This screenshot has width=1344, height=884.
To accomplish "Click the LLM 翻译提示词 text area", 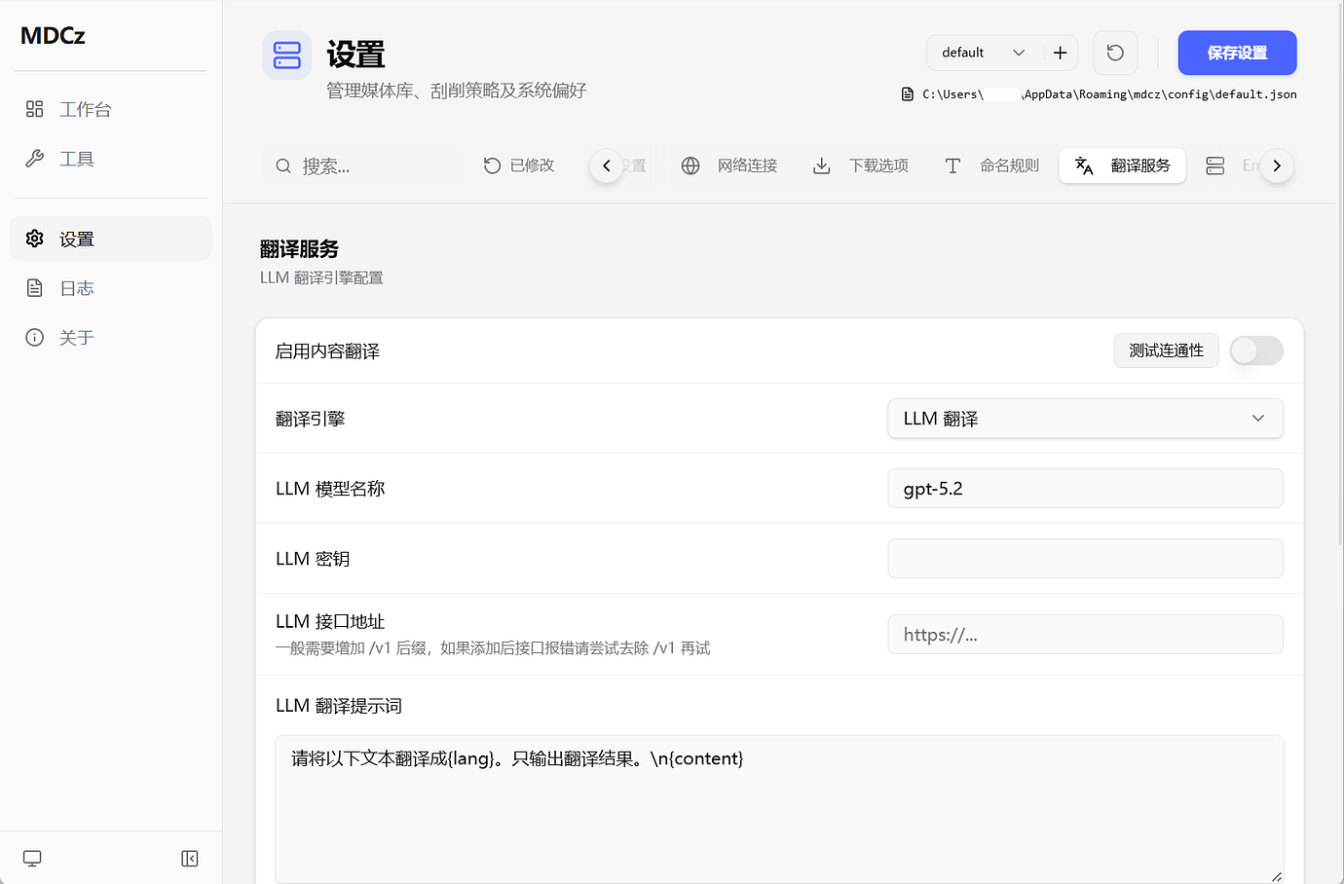I will point(779,809).
